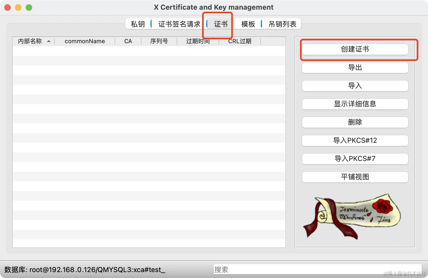Focus the 搜索 input field
This screenshot has height=278, width=428.
(317, 269)
